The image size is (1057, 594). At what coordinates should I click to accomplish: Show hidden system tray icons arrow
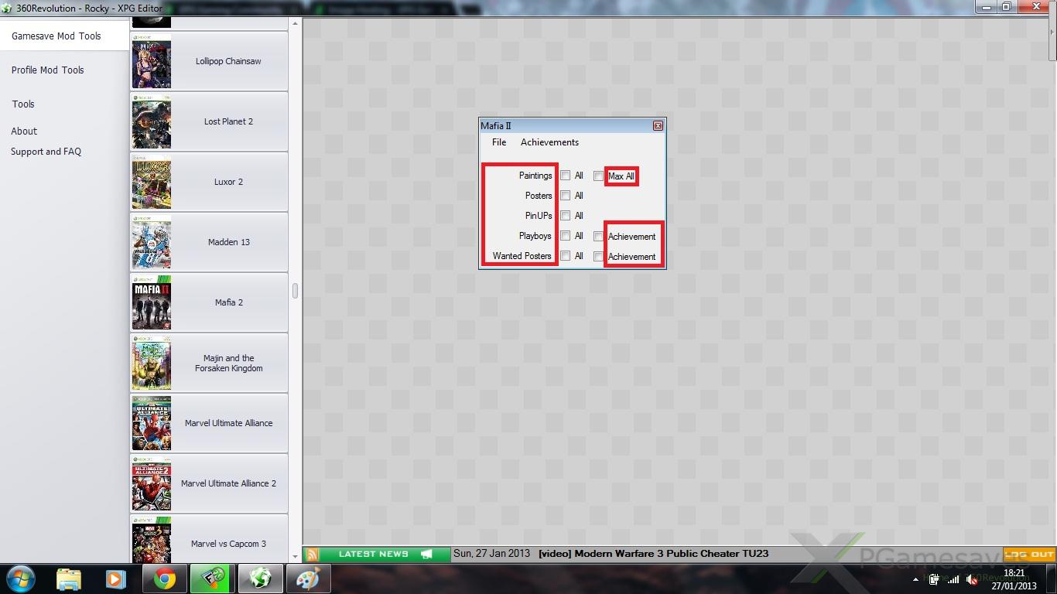[916, 579]
